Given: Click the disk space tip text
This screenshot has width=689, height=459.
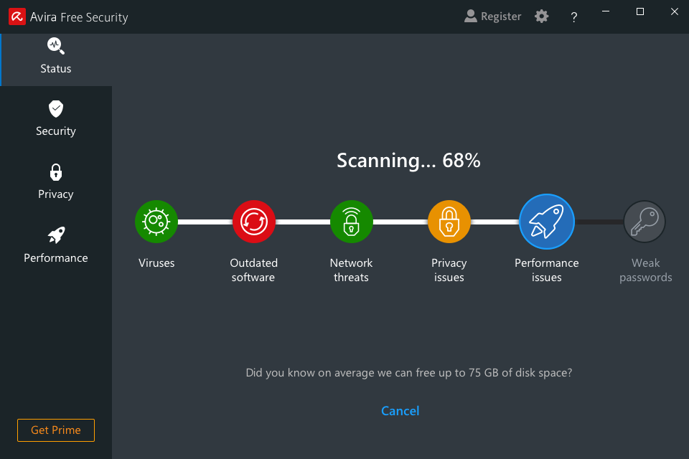Looking at the screenshot, I should (408, 372).
